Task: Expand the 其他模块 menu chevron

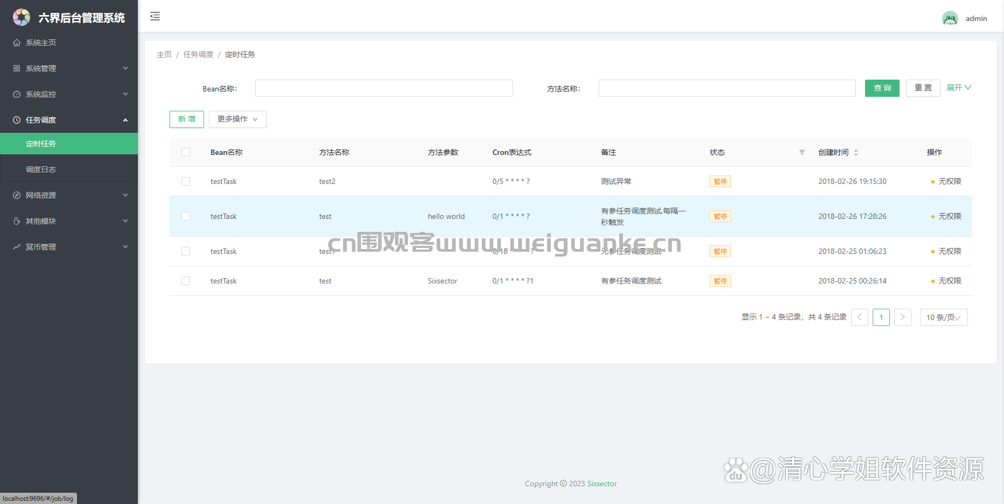Action: (x=125, y=221)
